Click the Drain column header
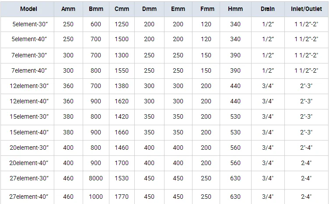Image resolution: width=329 pixels, height=204 pixels. 268,9
